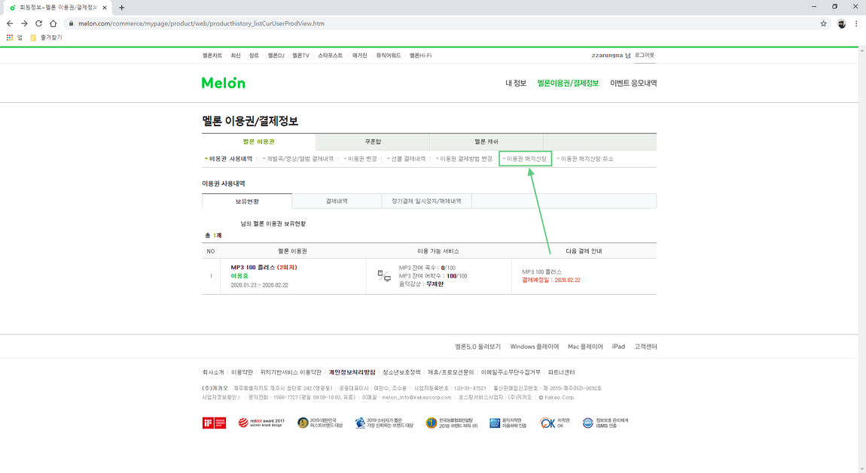The width and height of the screenshot is (866, 473).
Task: Reload the page with the refresh icon
Action: point(38,24)
